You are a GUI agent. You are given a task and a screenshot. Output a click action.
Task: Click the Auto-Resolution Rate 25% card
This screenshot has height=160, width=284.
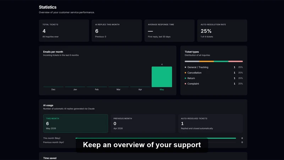(222, 31)
